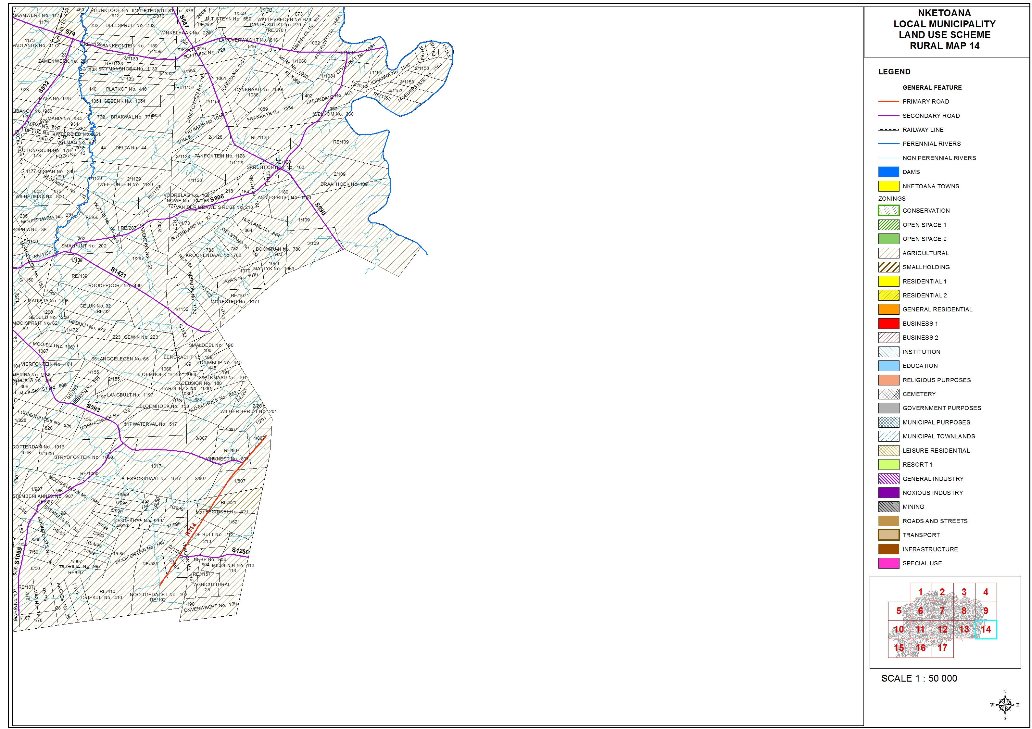Select the Open Space 1 hatched symbol

[888, 225]
